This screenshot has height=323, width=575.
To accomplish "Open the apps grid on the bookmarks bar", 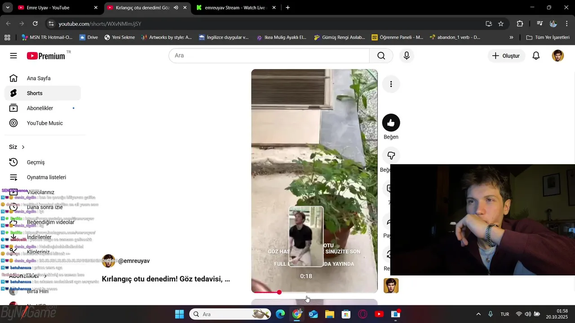I will point(7,37).
